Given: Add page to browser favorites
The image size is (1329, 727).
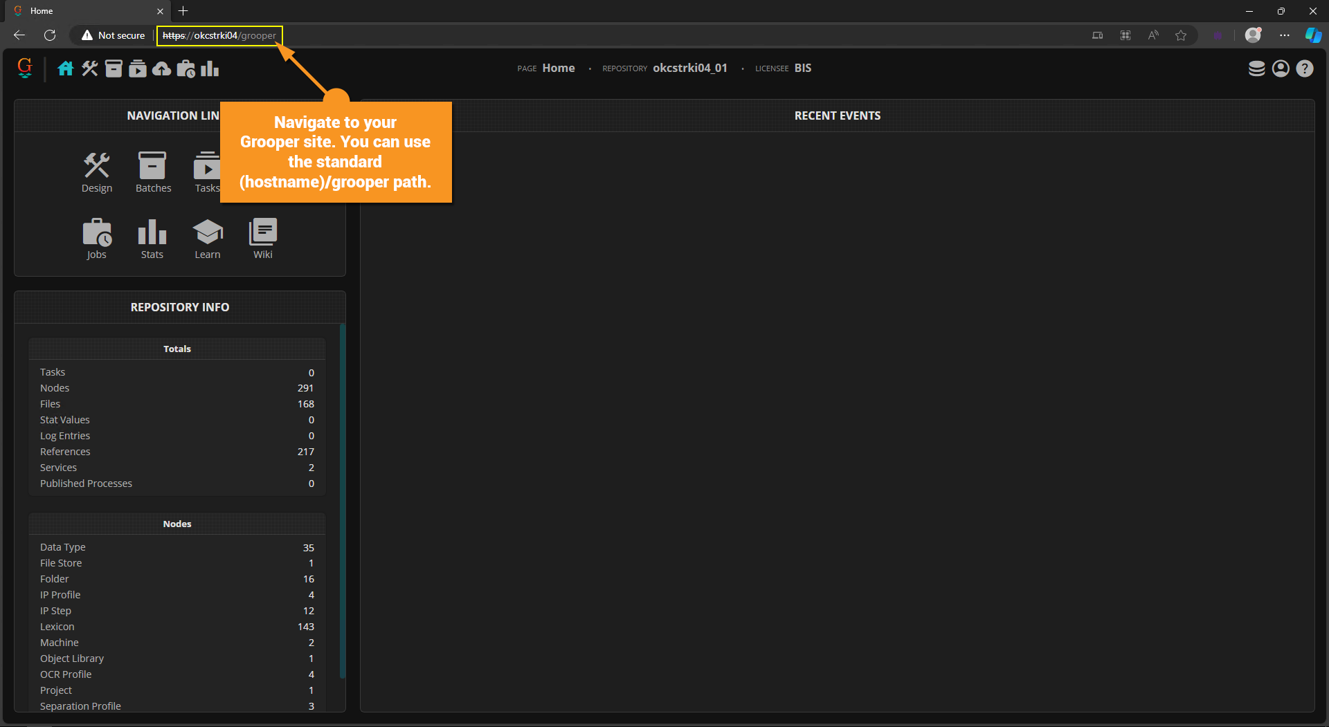Looking at the screenshot, I should tap(1181, 35).
